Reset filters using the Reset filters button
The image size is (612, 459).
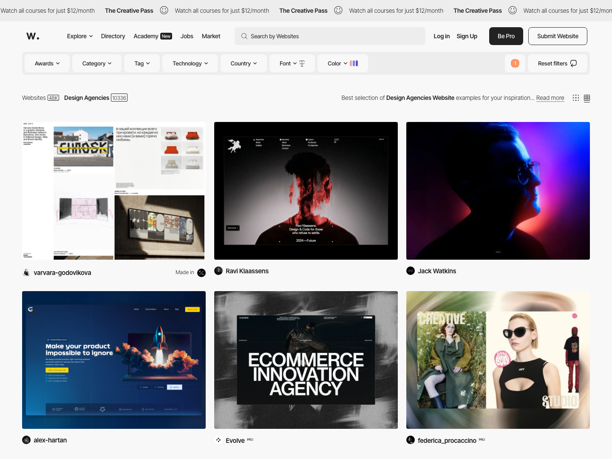tap(558, 63)
